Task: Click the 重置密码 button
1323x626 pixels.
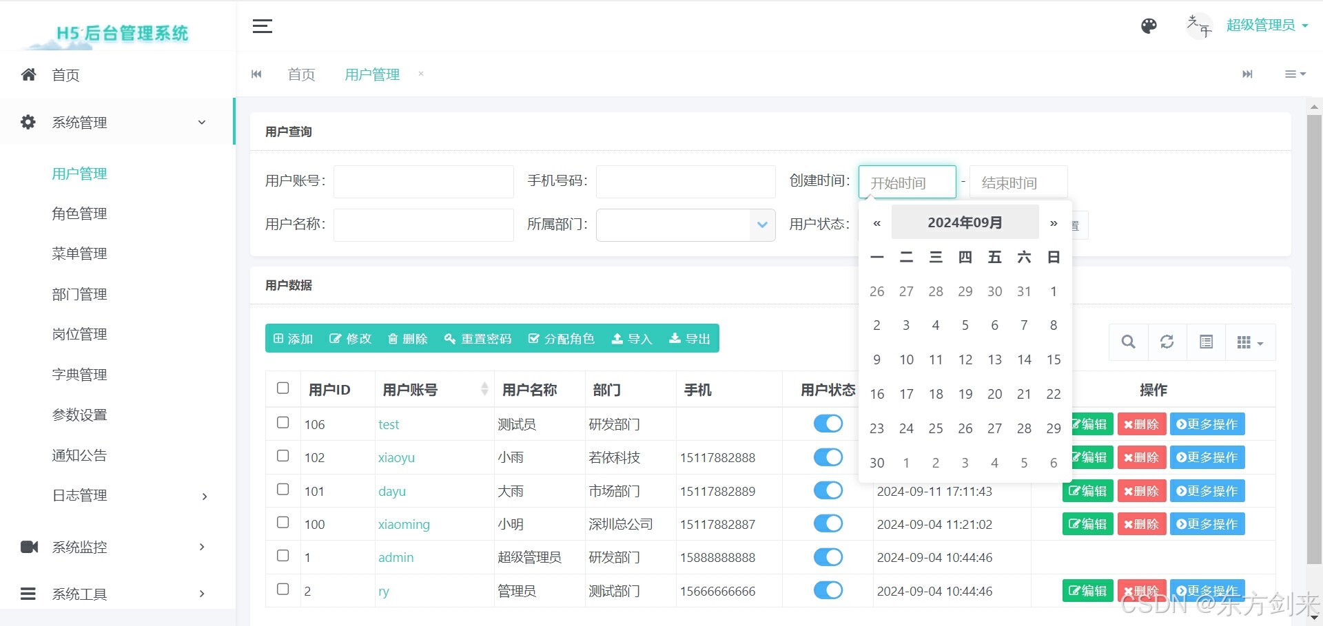Action: pos(478,339)
